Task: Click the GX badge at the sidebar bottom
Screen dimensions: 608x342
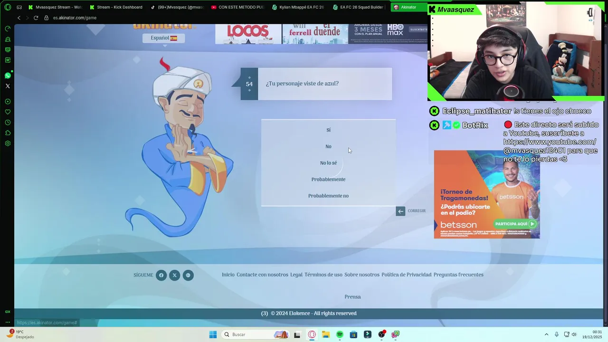Action: 8,312
